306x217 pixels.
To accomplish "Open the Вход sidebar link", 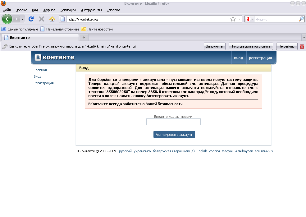I will click(38, 76).
